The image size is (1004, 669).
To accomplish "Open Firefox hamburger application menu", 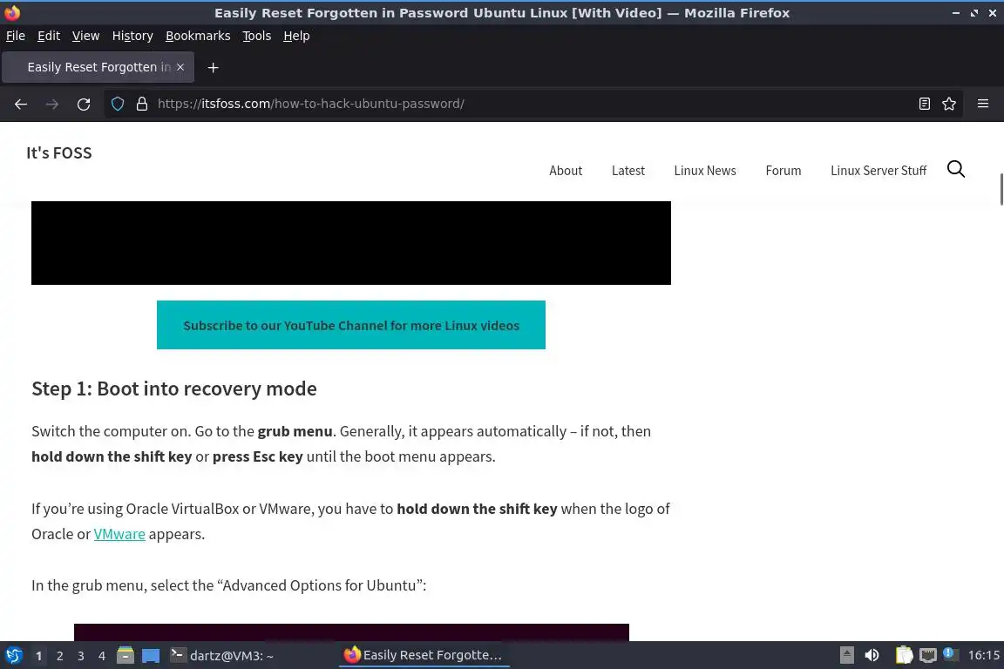I will coord(983,104).
